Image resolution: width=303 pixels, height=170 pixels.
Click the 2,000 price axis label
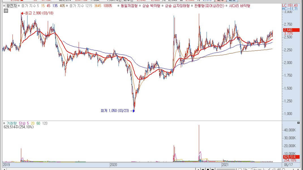288,63
